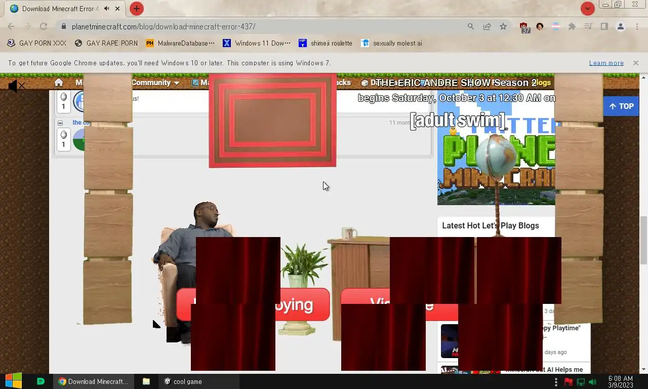This screenshot has height=389, width=648.
Task: Click the red button ending in 'oying'
Action: 253,304
